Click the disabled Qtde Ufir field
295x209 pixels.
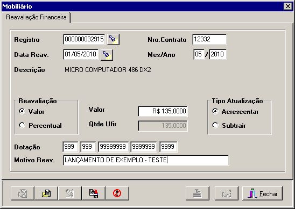tap(163, 126)
